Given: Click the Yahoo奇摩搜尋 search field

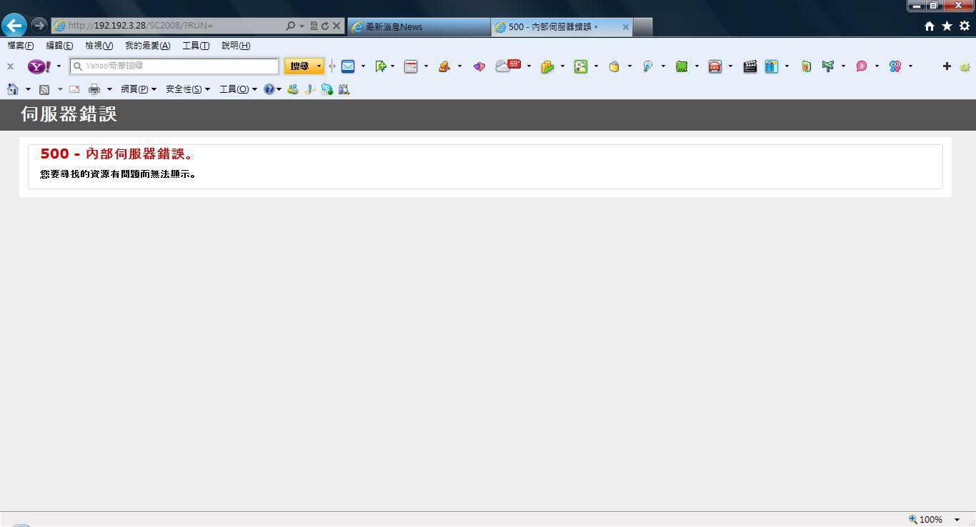Looking at the screenshot, I should (174, 66).
